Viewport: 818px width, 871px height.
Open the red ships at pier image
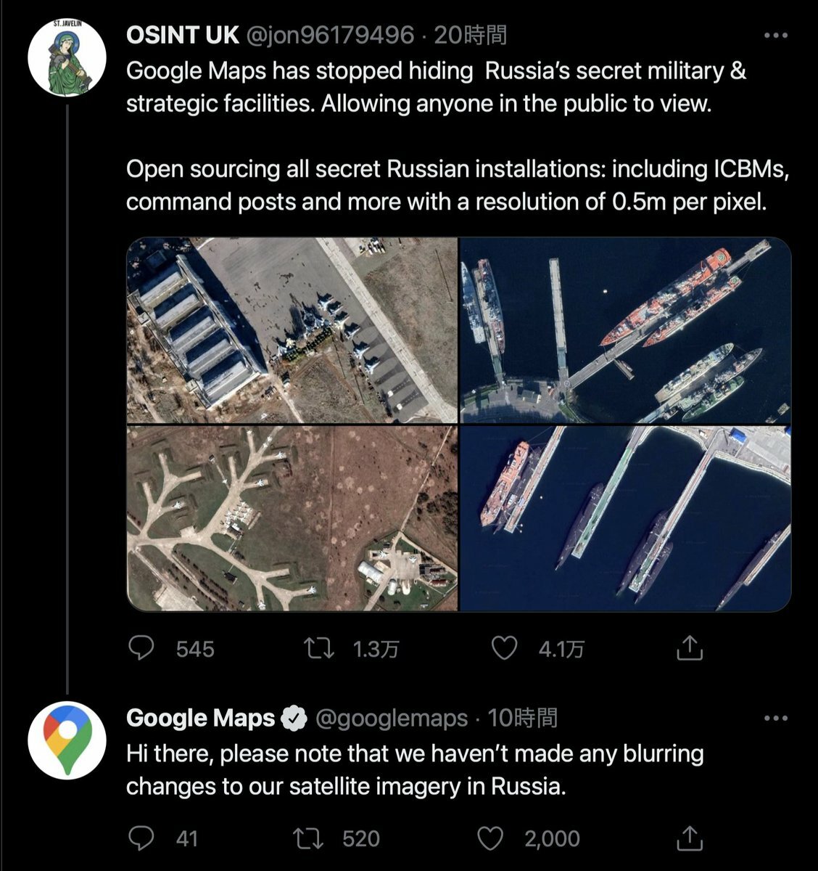pyautogui.click(x=625, y=330)
